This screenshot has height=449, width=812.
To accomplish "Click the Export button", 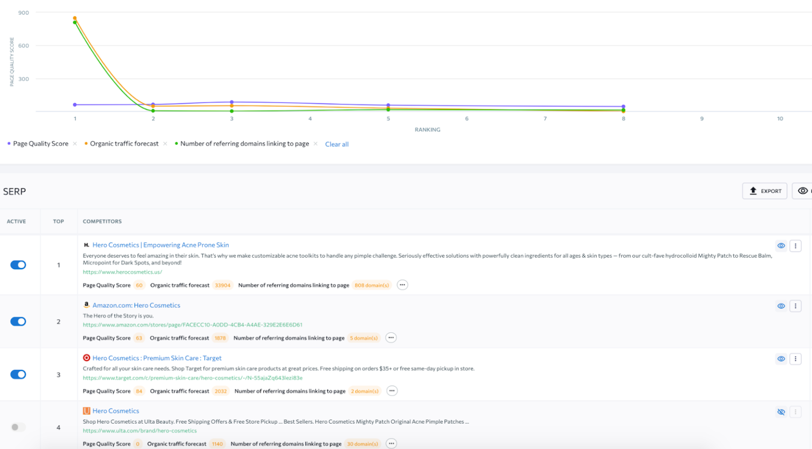I will tap(764, 191).
